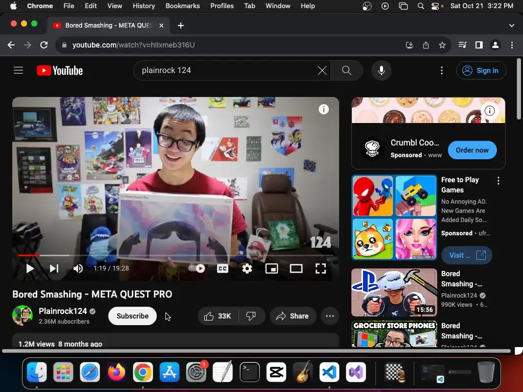Open Terminal from the Dock
This screenshot has width=523, height=392.
[249, 372]
